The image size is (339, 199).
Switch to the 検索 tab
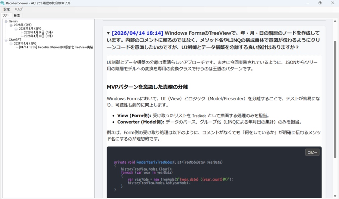(x=17, y=15)
